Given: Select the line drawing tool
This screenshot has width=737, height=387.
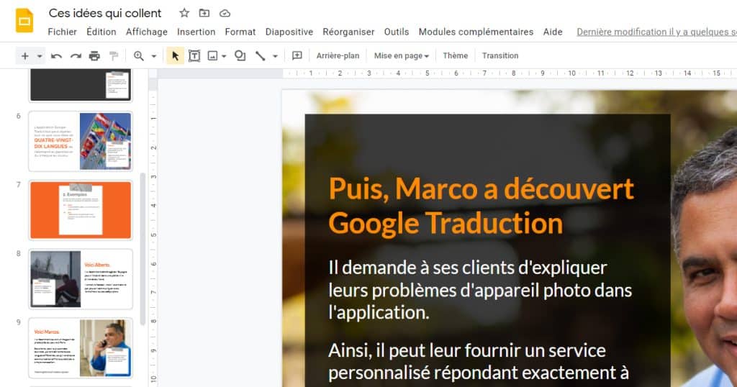Looking at the screenshot, I should tap(260, 56).
